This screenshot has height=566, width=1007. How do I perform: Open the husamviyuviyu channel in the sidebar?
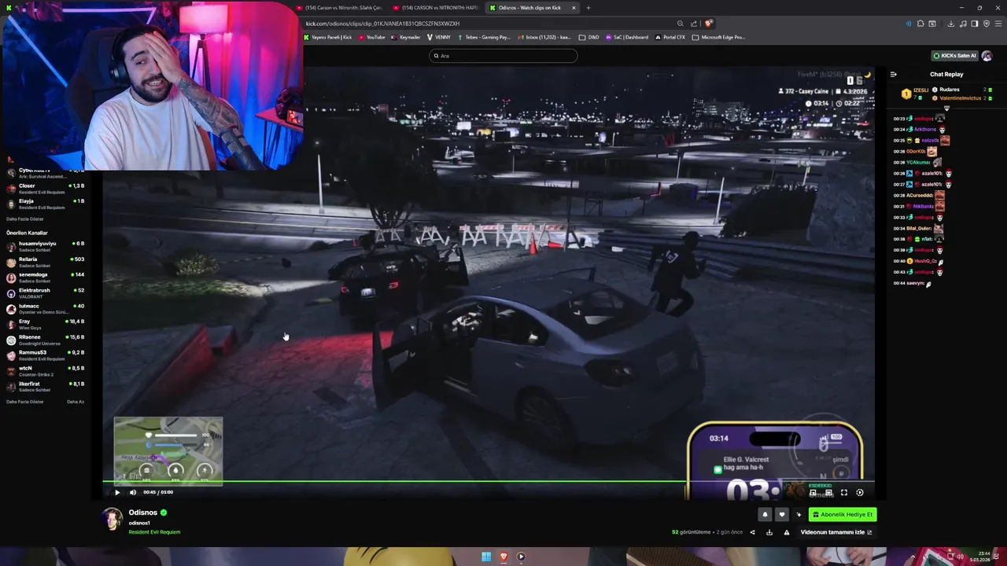point(45,246)
